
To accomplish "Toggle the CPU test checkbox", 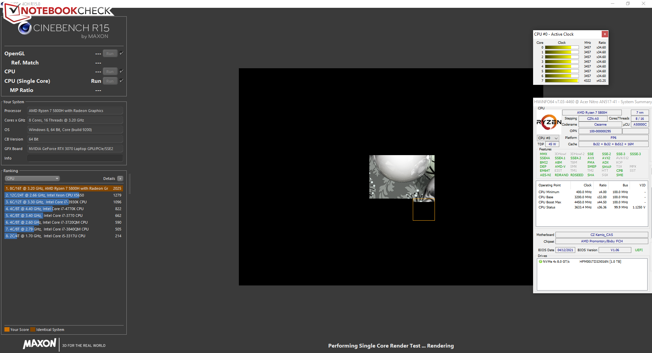I will [x=121, y=71].
